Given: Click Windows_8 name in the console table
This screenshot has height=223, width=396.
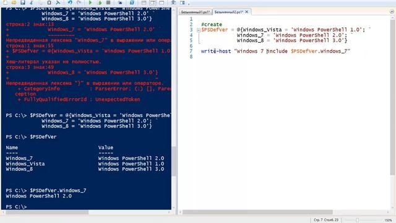Looking at the screenshot, I should pyautogui.click(x=19, y=169).
